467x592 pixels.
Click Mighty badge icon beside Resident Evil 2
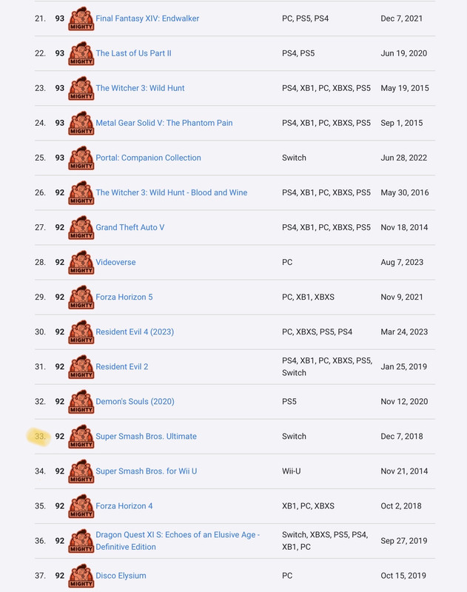point(81,366)
